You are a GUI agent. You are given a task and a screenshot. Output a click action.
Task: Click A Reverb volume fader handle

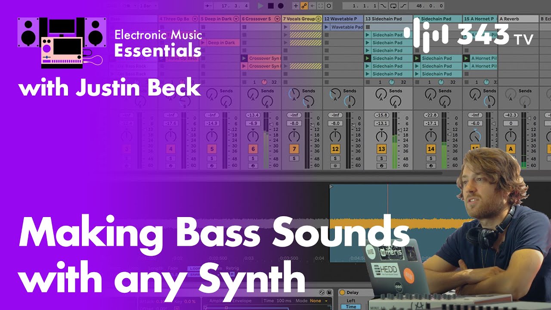(x=529, y=118)
